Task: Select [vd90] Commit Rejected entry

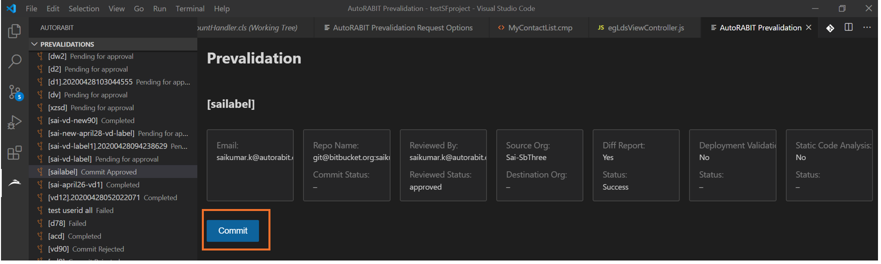Action: tap(113, 248)
